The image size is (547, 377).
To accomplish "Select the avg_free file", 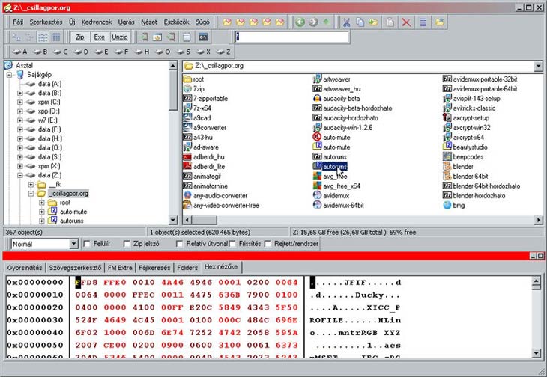I will (330, 177).
